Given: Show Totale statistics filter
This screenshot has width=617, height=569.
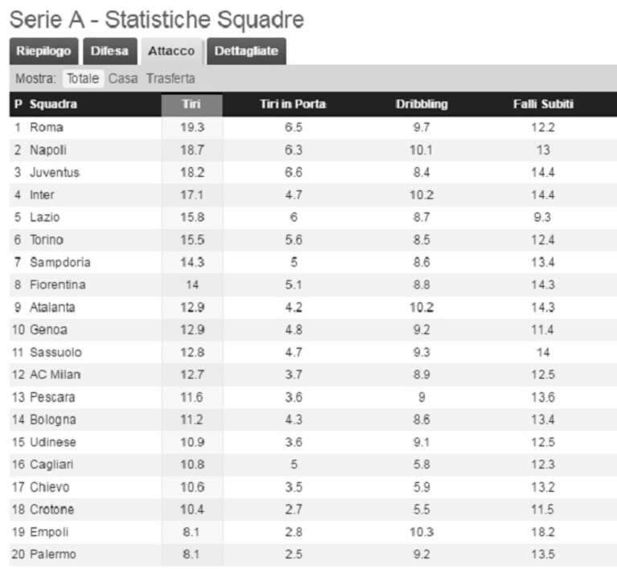Looking at the screenshot, I should tap(83, 79).
